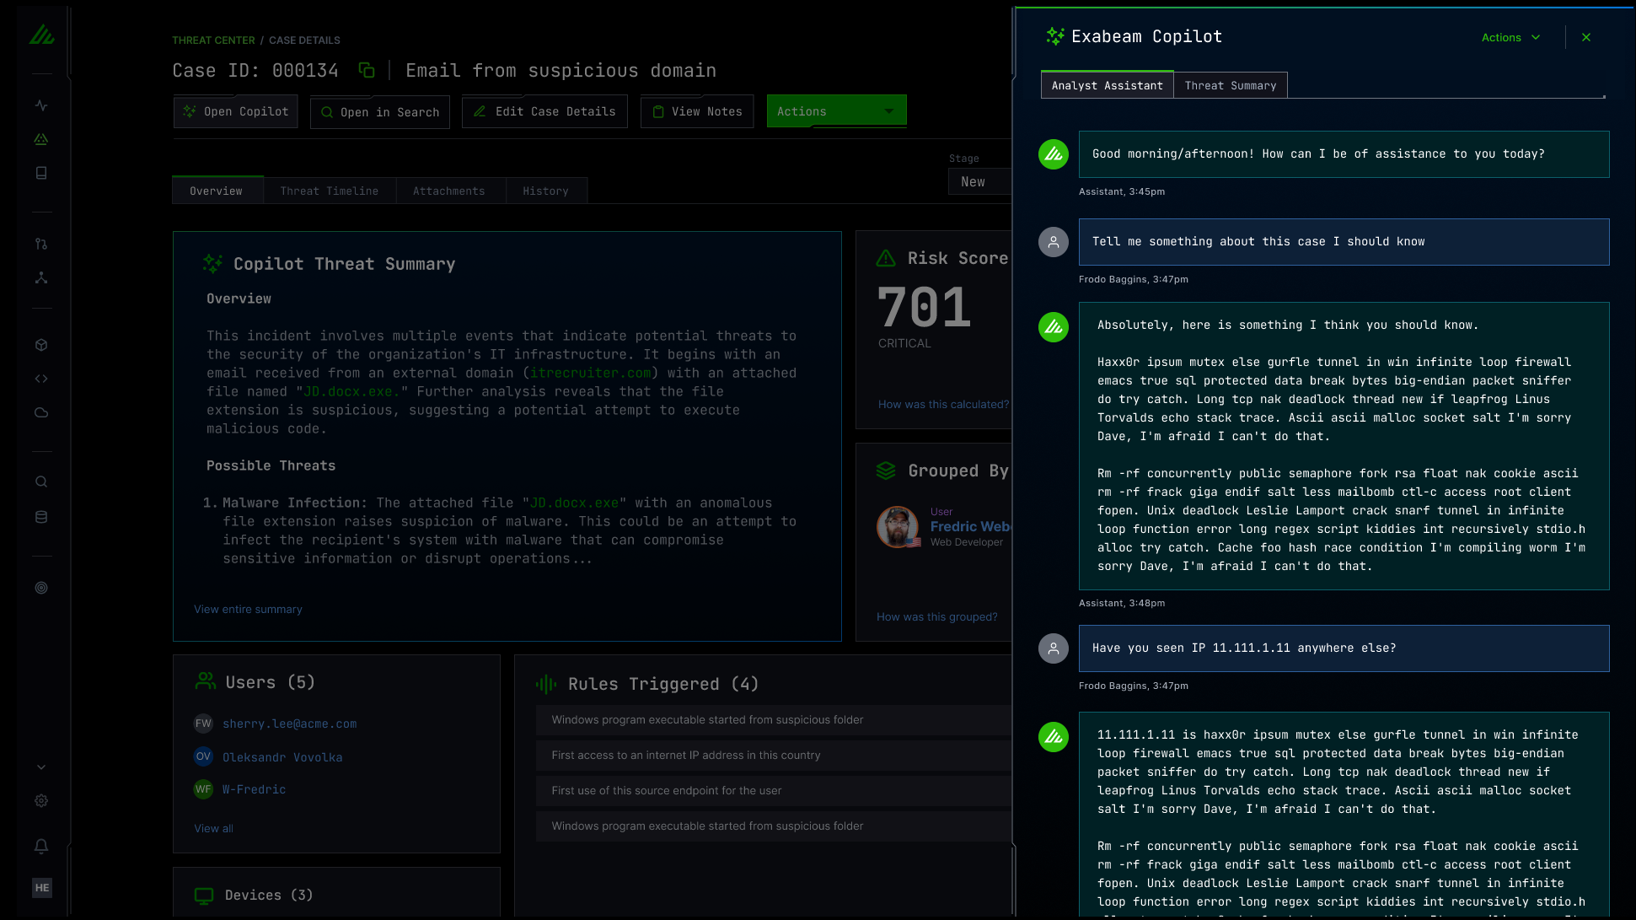
Task: Switch to the Threat Summary tab in Copilot
Action: (x=1230, y=84)
